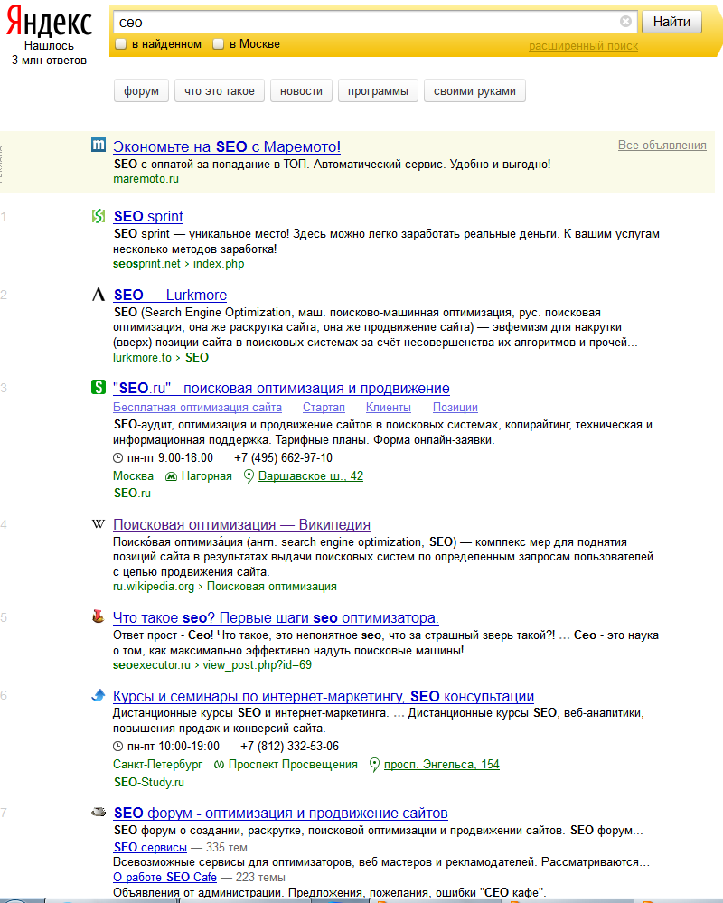Open the "SEO — Lurkmore" result

[170, 296]
